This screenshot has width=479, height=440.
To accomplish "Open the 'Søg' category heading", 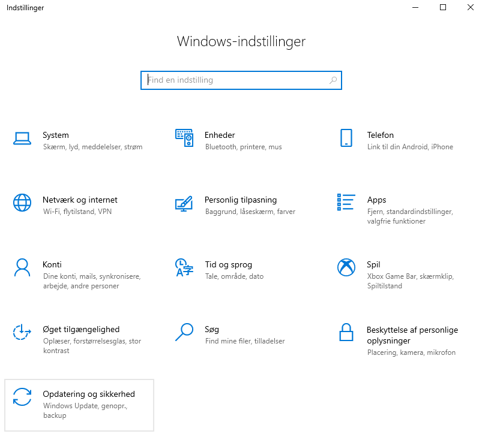I will 212,330.
